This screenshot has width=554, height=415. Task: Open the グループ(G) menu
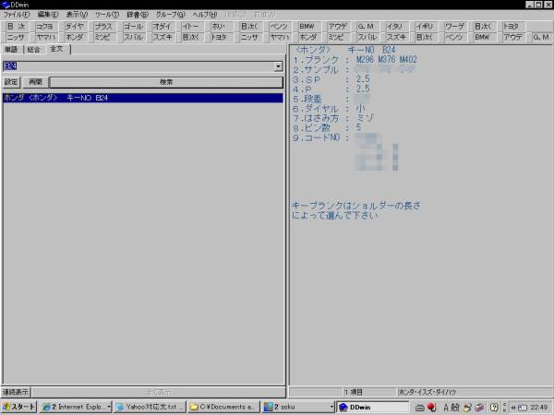point(170,15)
